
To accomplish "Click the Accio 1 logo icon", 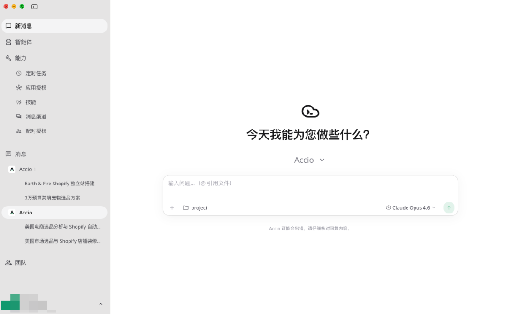I will coord(12,169).
